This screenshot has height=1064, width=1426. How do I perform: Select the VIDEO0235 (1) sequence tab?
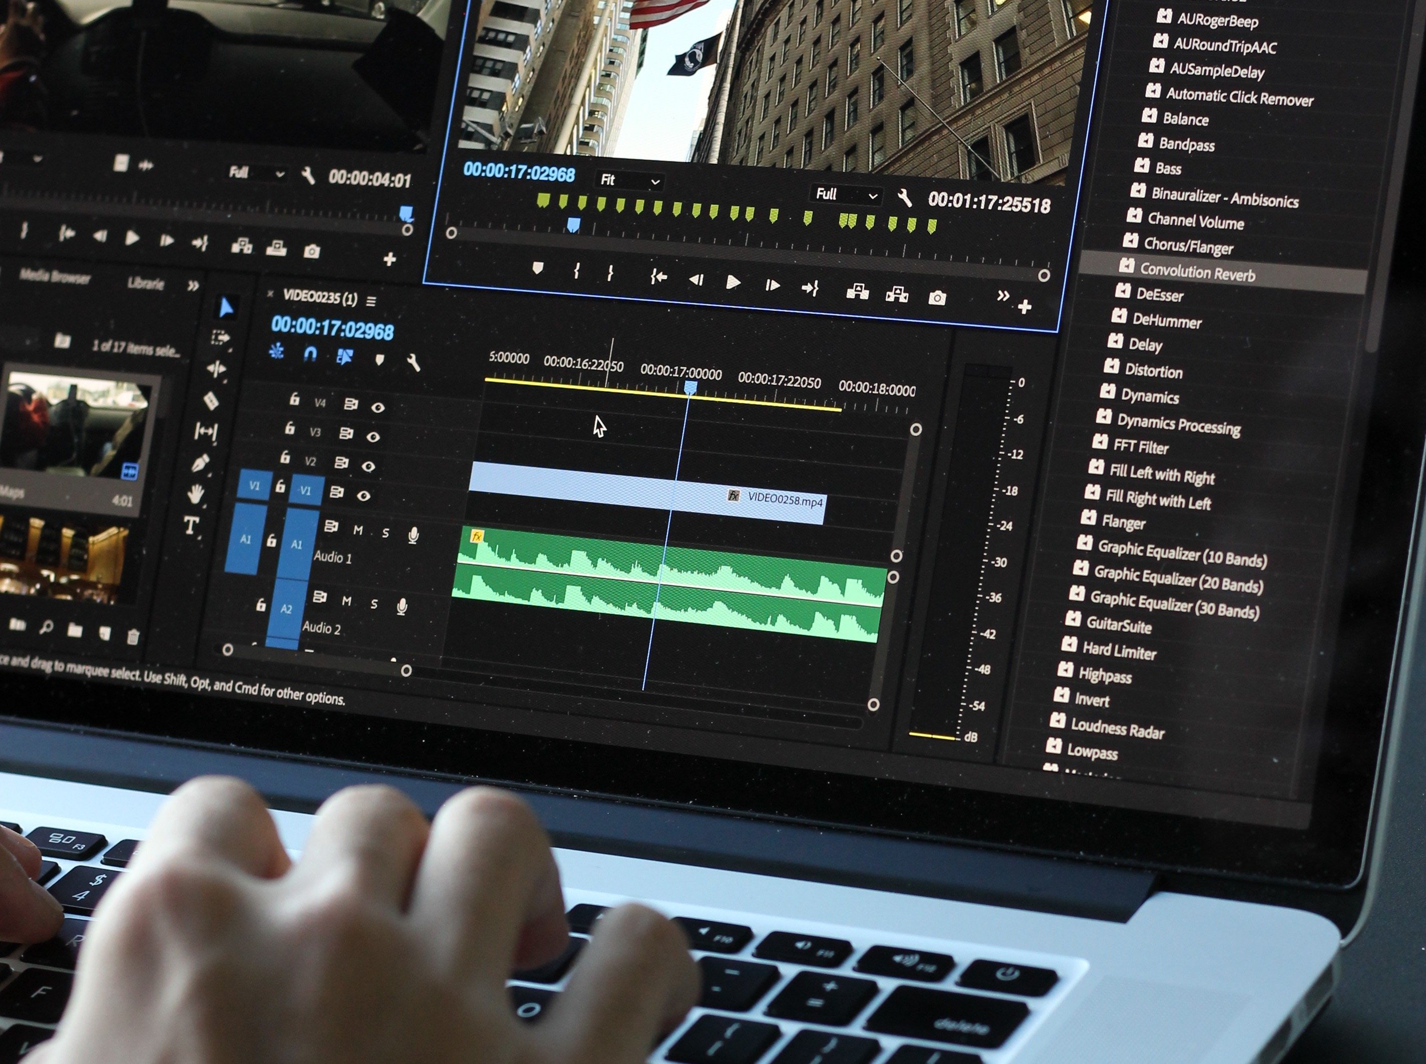coord(320,298)
